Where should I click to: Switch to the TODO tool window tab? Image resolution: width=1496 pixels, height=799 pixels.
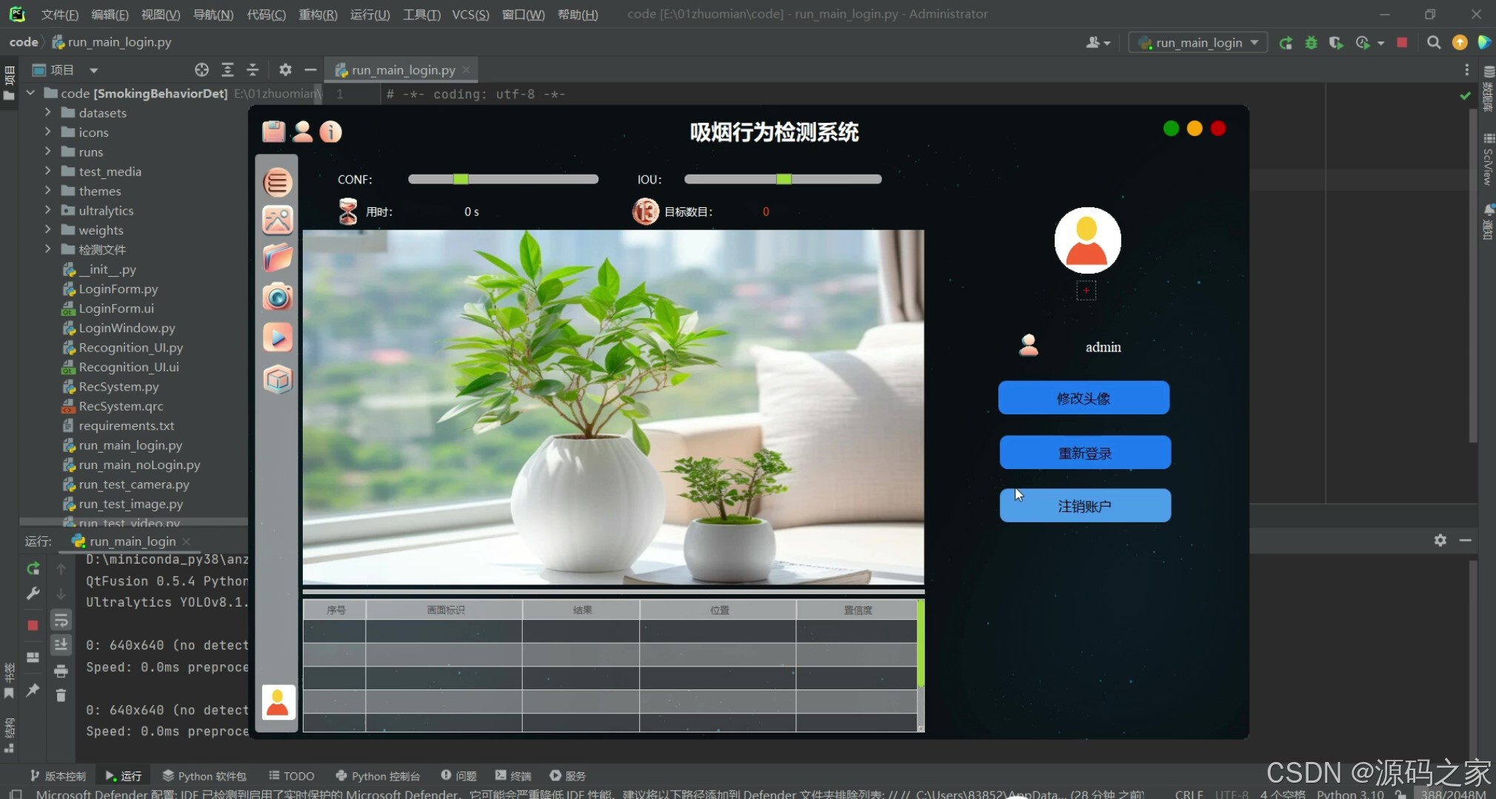click(x=292, y=775)
